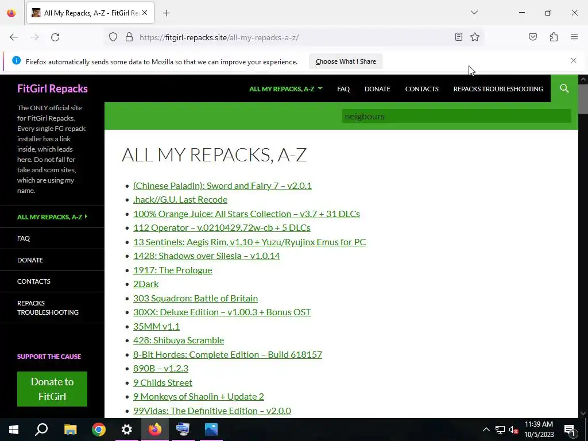The image size is (588, 441).
Task: Open 428: Shibuya Scramble link
Action: (x=179, y=340)
